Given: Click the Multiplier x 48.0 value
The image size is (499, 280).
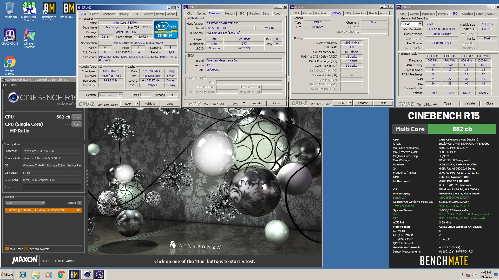Looking at the screenshot, I should click(111, 76).
